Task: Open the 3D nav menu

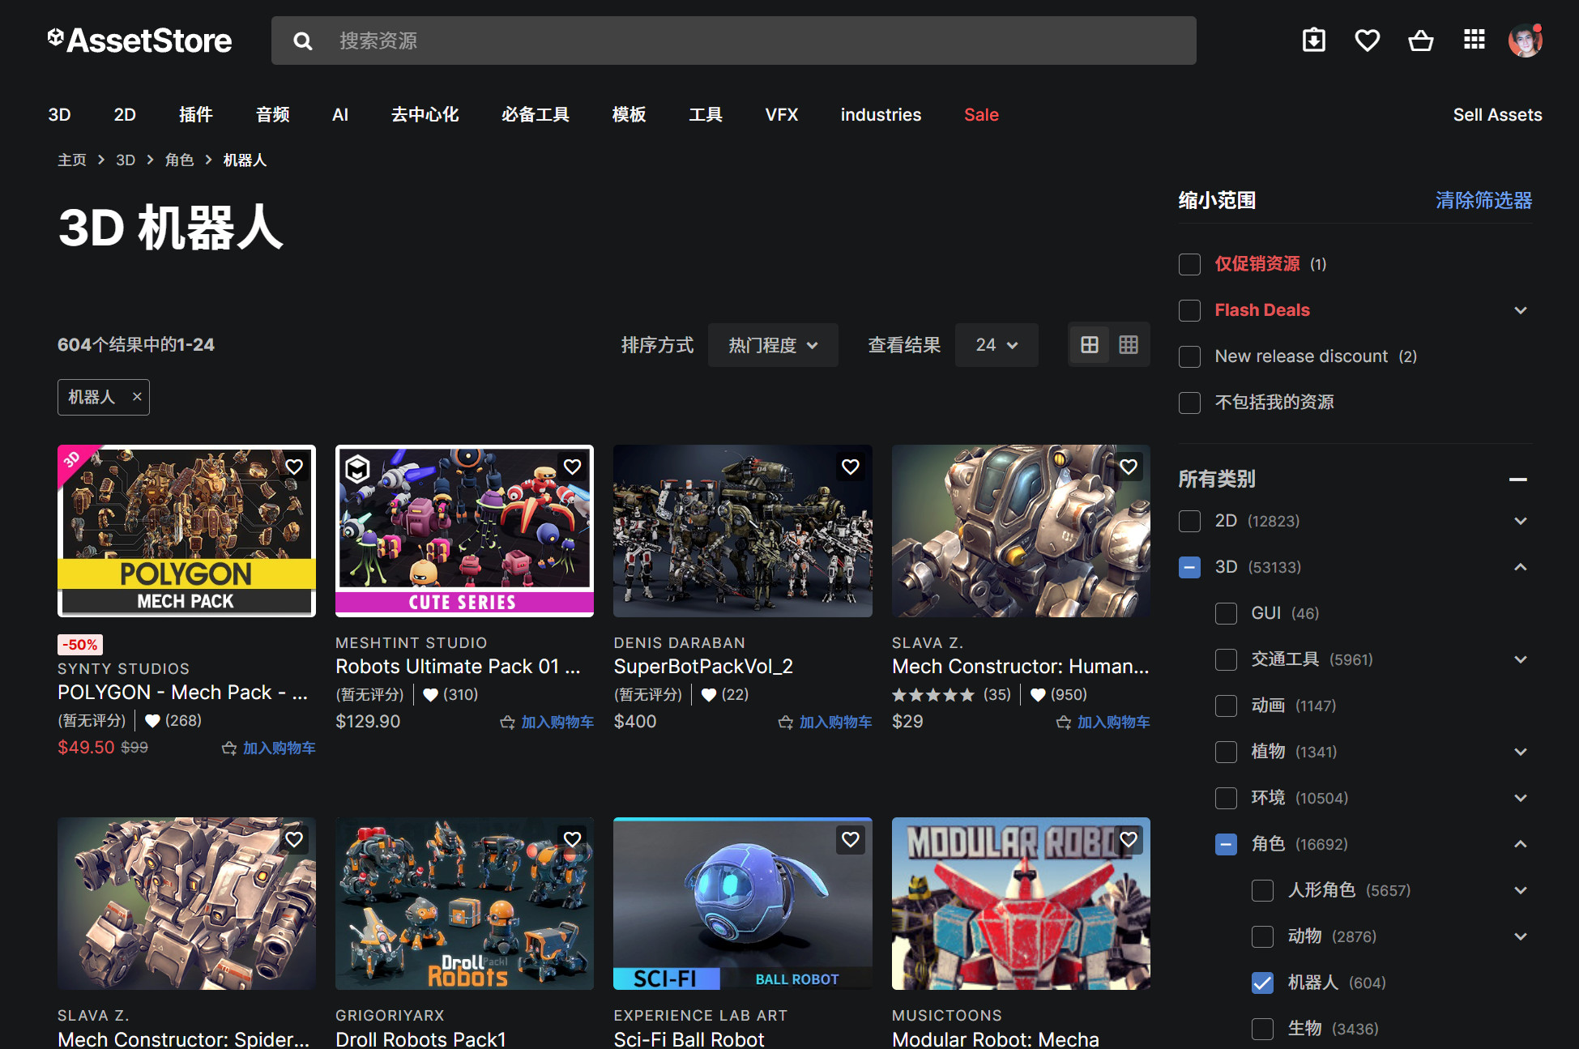Action: pyautogui.click(x=59, y=115)
